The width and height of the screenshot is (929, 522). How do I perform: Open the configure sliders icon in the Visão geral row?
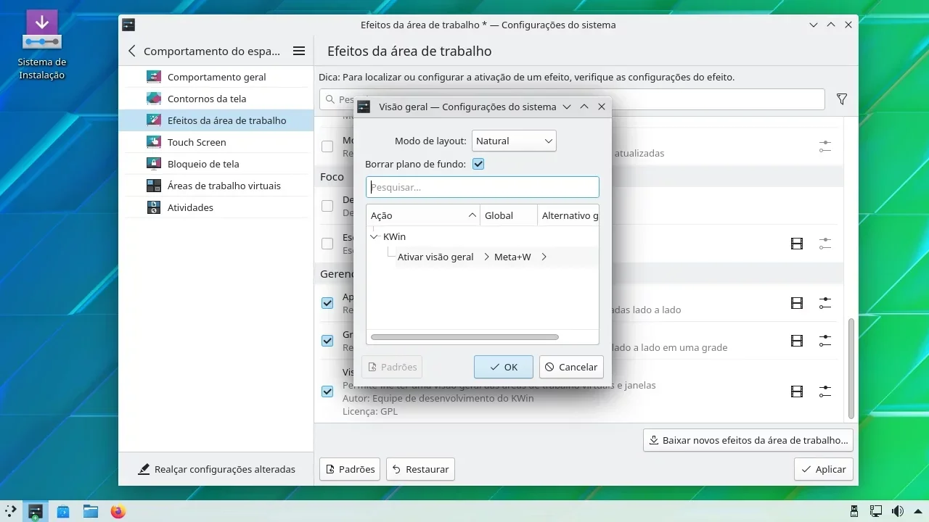(824, 391)
